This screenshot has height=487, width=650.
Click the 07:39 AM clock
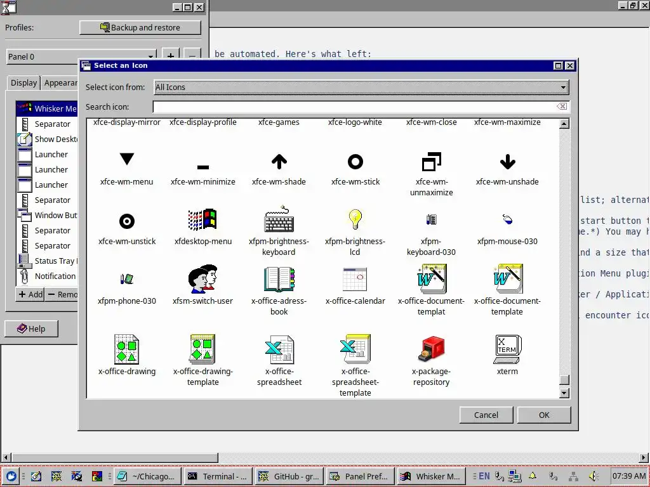pos(629,476)
